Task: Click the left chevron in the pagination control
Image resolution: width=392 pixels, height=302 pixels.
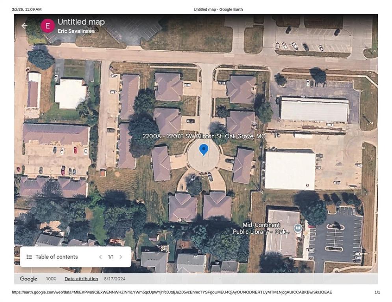Action: [x=100, y=257]
